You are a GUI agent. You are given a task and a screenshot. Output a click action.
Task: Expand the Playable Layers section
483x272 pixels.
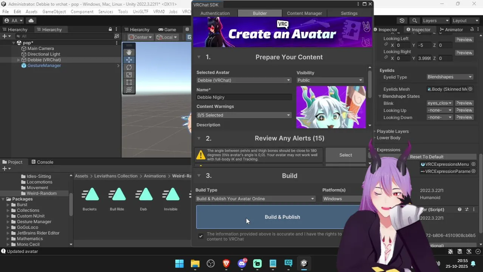[x=375, y=131]
